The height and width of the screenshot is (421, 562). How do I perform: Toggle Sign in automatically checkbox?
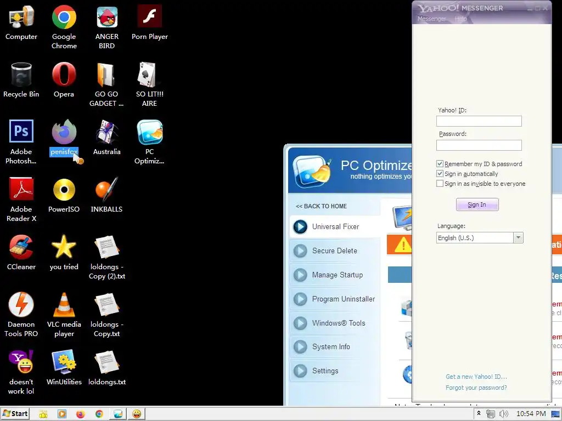(440, 174)
